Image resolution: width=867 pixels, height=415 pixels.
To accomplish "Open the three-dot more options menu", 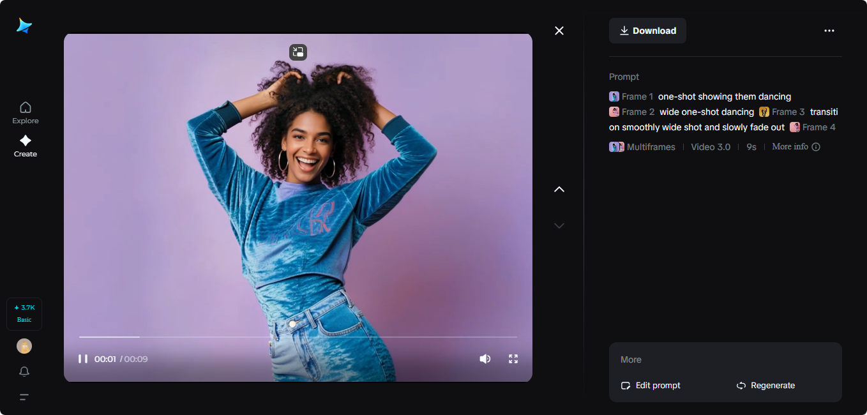I will (829, 31).
